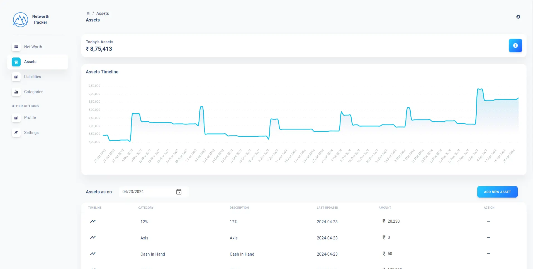Click the Amount column header

[385, 208]
